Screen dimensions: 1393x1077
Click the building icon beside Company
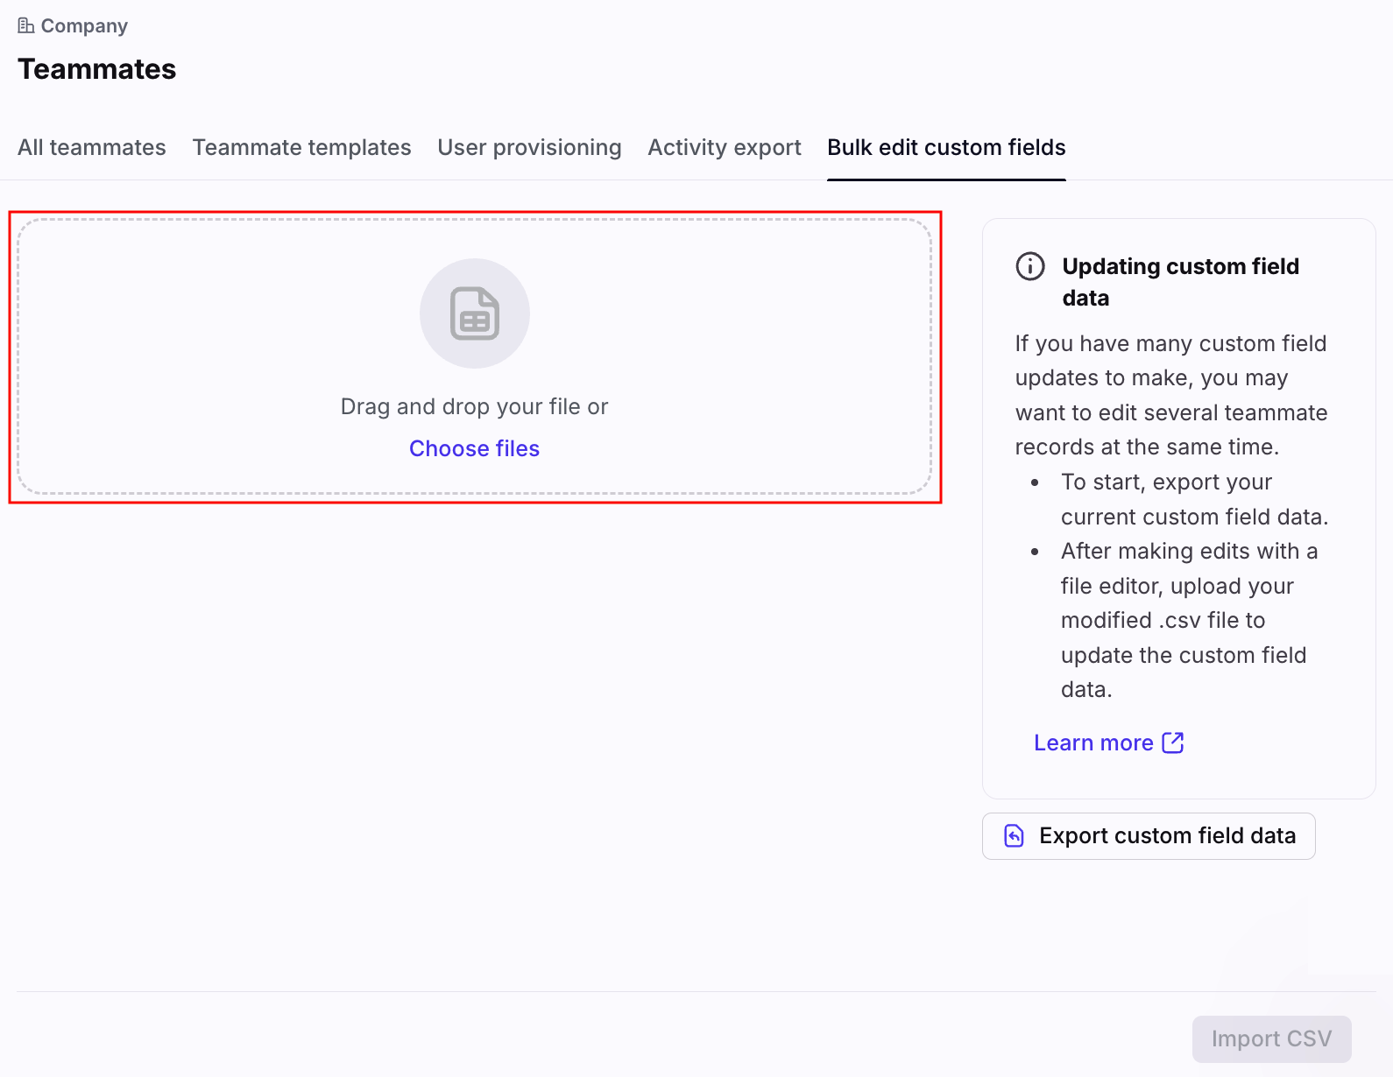(26, 25)
